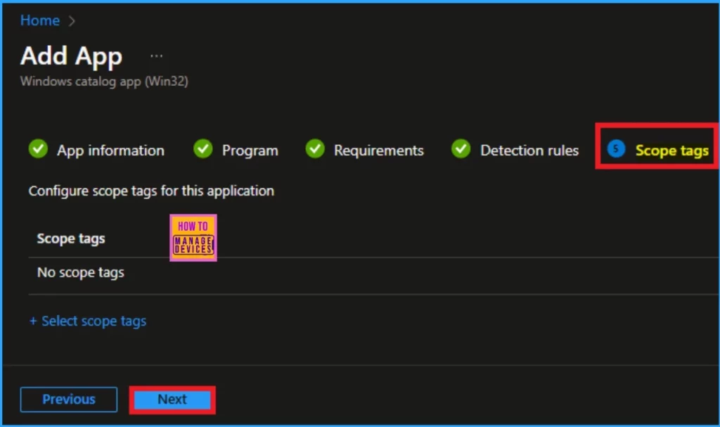The image size is (720, 427).
Task: Click the green check icon for App information
Action: (x=38, y=148)
